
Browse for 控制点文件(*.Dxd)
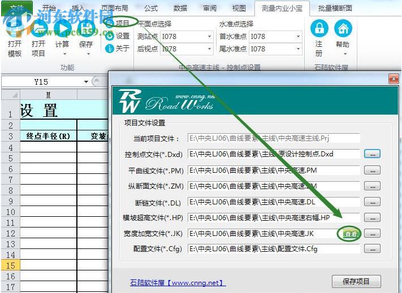(372, 154)
